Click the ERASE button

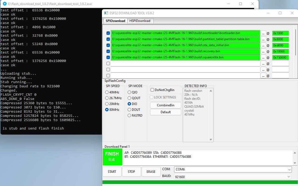point(151,172)
